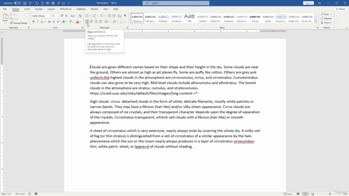Click the Numbering list icon
Image resolution: width=349 pixels, height=196 pixels.
pyautogui.click(x=94, y=16)
